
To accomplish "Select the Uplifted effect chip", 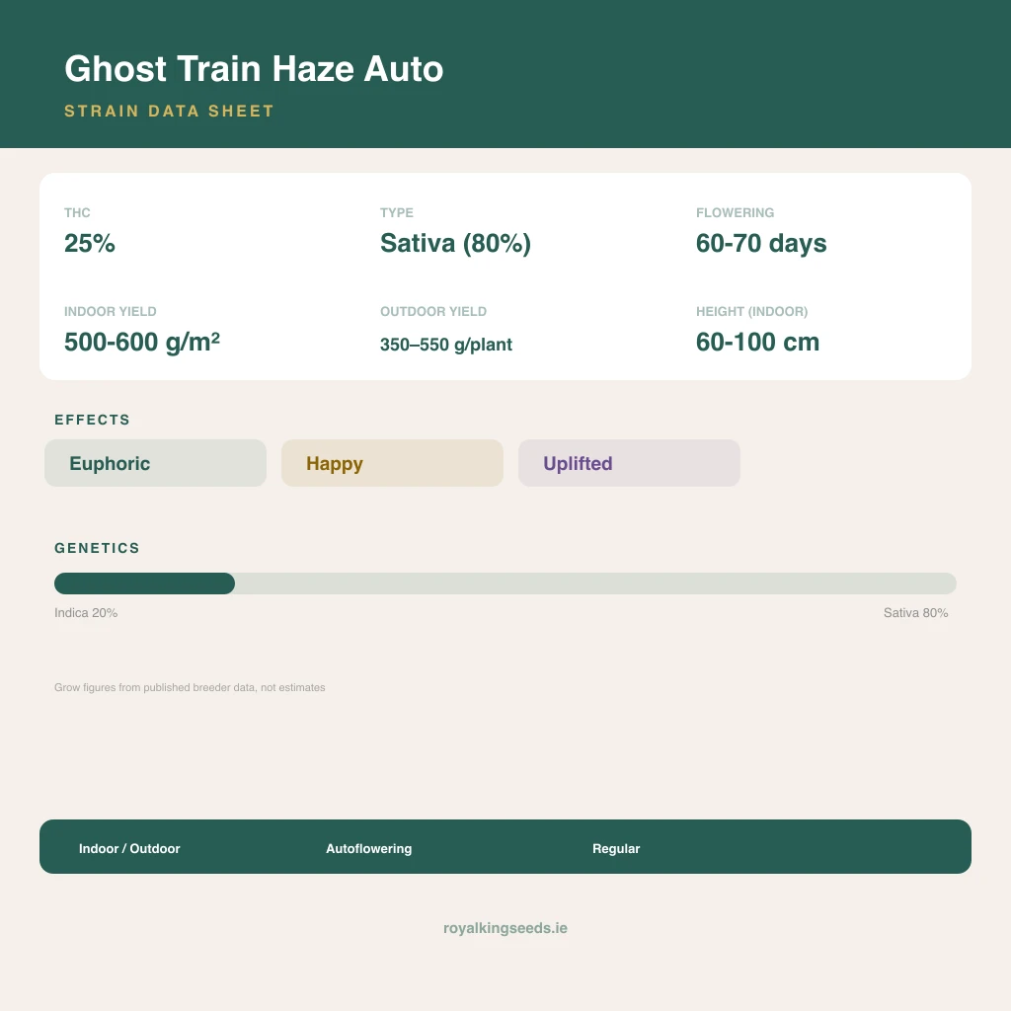I will coord(629,463).
